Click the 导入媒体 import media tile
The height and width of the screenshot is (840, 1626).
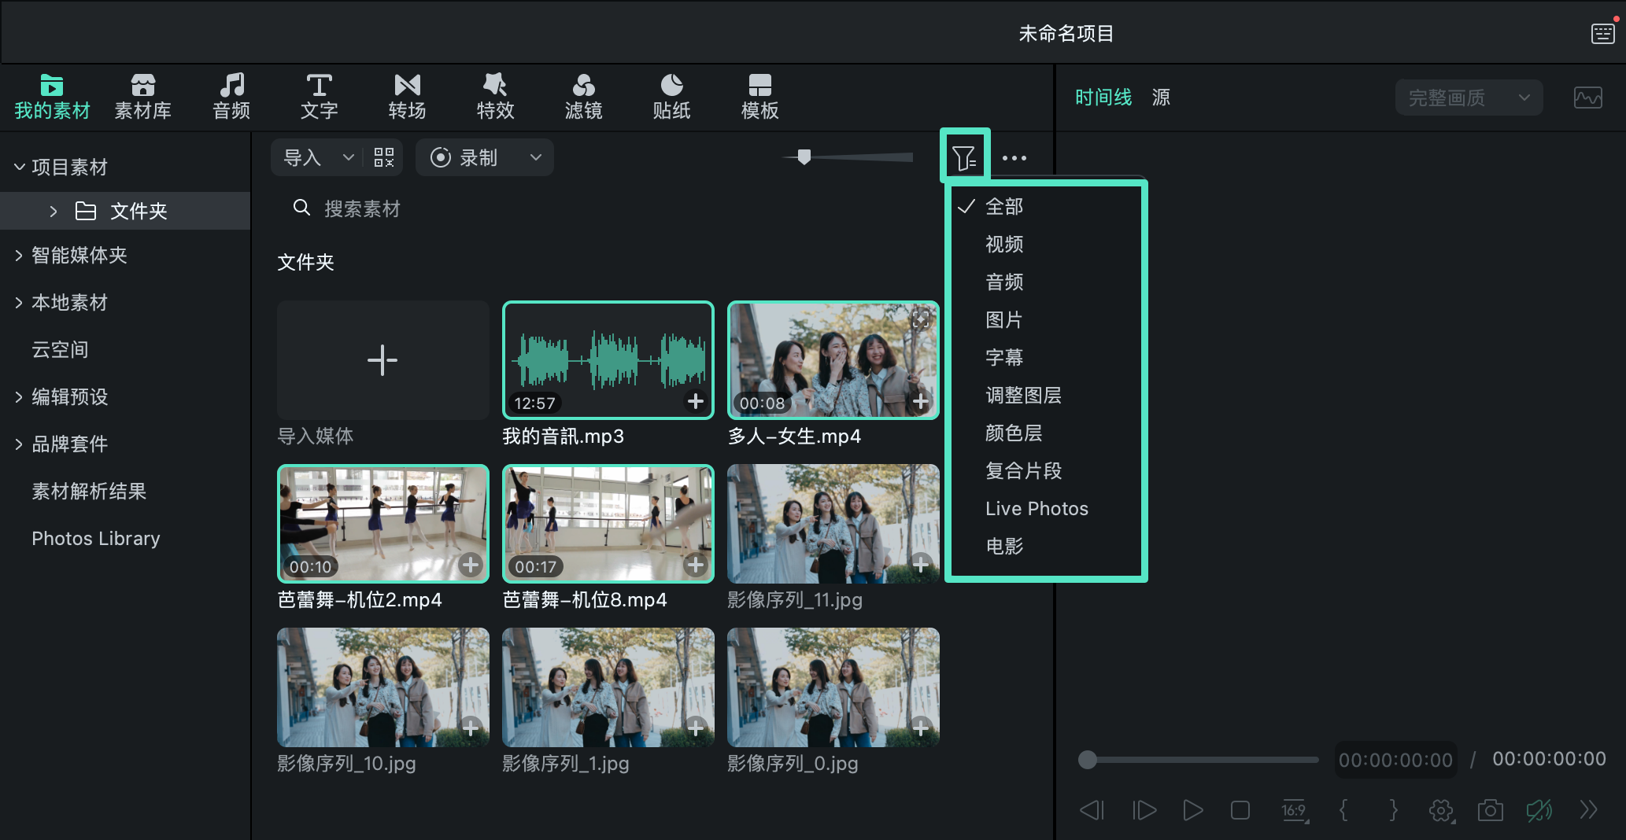tap(383, 359)
